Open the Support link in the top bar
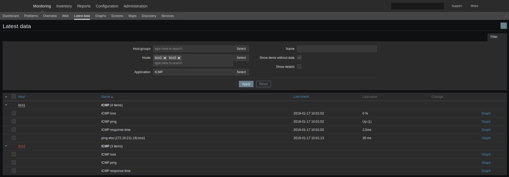The height and width of the screenshot is (177, 509). 457,6
